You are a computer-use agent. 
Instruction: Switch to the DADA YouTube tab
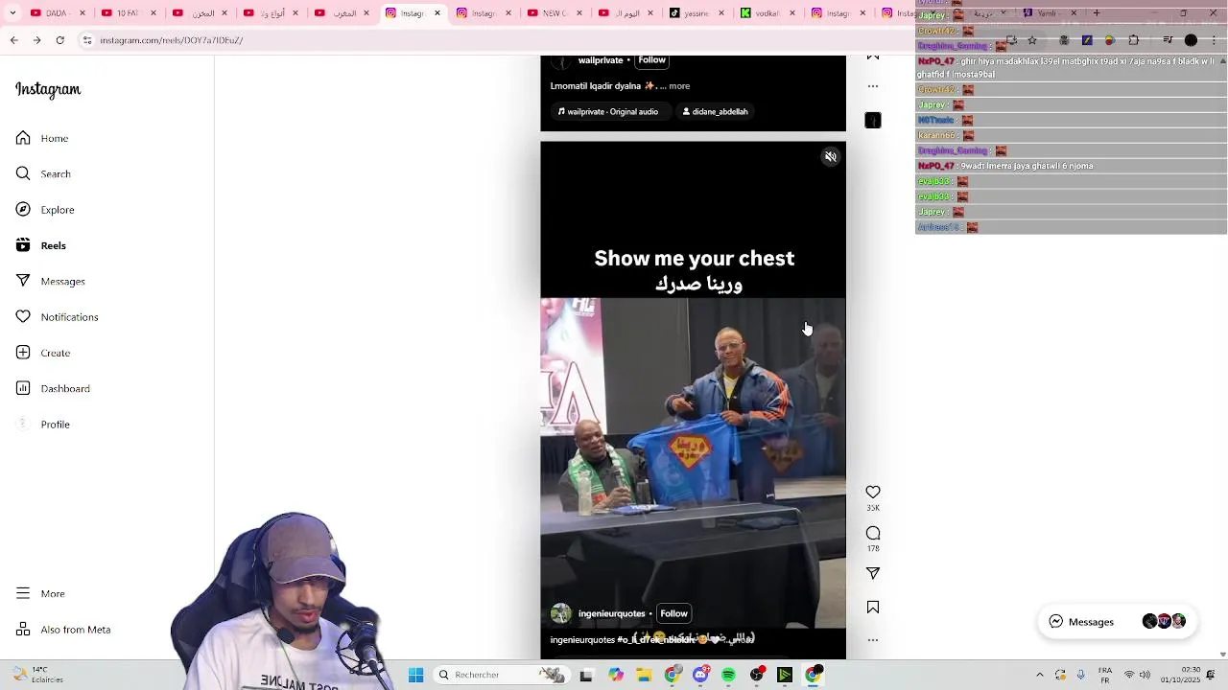[x=57, y=13]
